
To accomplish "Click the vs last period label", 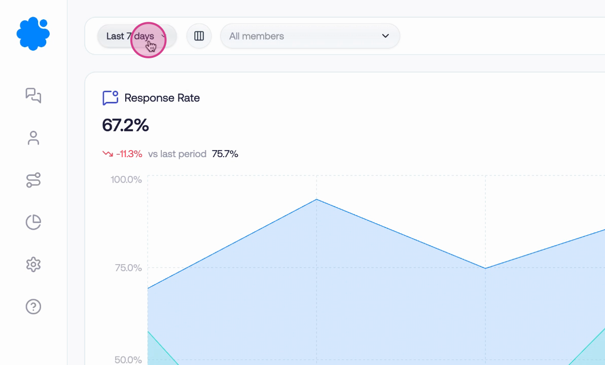I will click(177, 154).
